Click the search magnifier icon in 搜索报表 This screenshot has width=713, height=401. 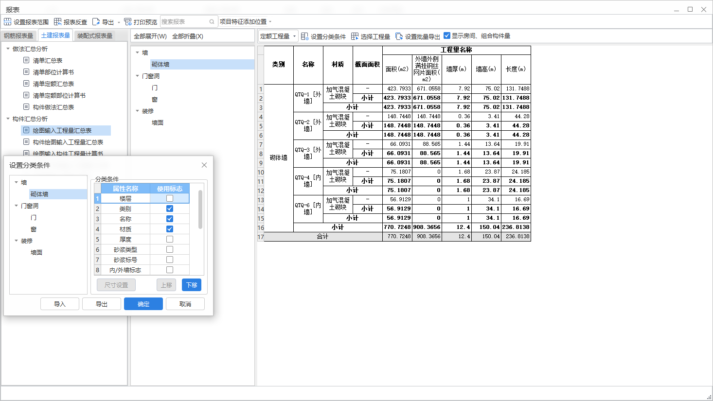pyautogui.click(x=212, y=22)
